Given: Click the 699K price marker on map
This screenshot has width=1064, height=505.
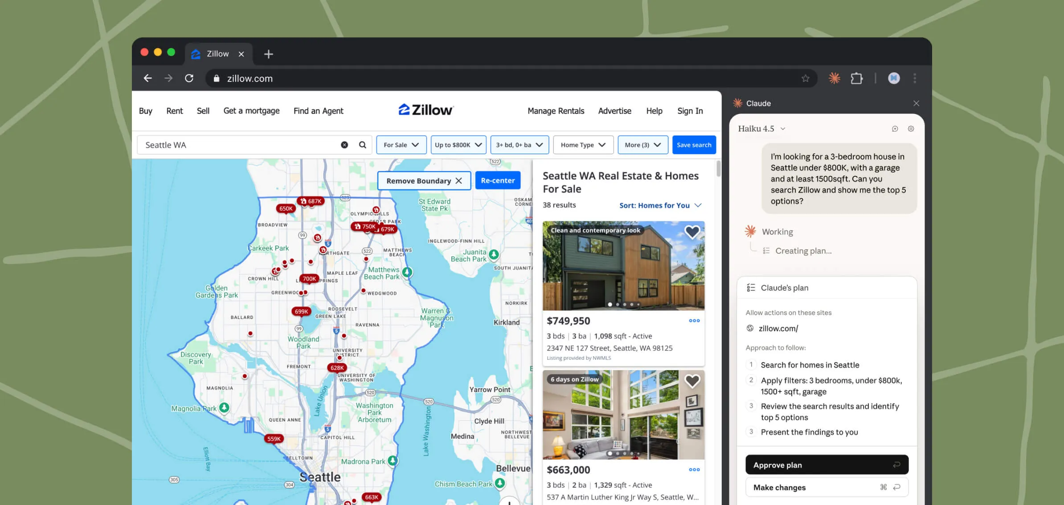Looking at the screenshot, I should pyautogui.click(x=301, y=311).
